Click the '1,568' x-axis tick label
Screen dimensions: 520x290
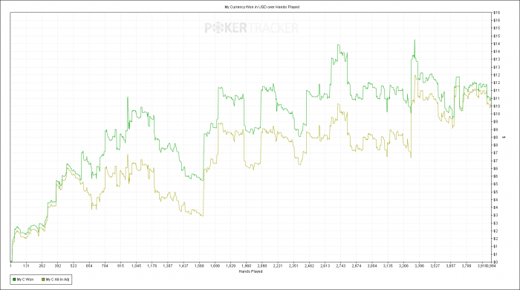coord(199,265)
